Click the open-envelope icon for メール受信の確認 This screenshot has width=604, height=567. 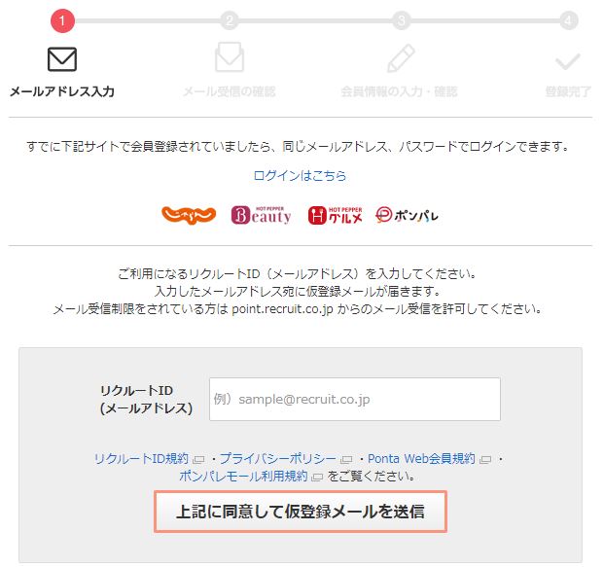(230, 57)
